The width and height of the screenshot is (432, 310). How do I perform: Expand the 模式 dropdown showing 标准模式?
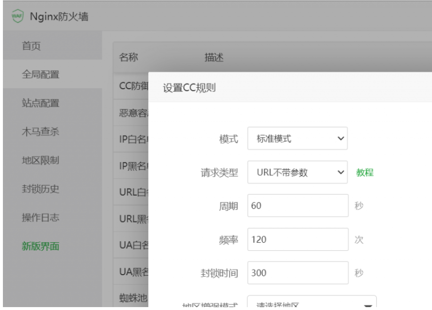297,139
